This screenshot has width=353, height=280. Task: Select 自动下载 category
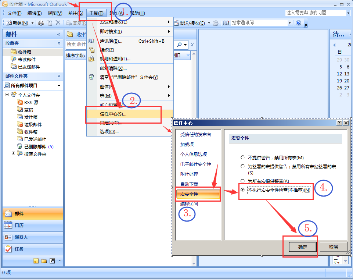click(189, 184)
